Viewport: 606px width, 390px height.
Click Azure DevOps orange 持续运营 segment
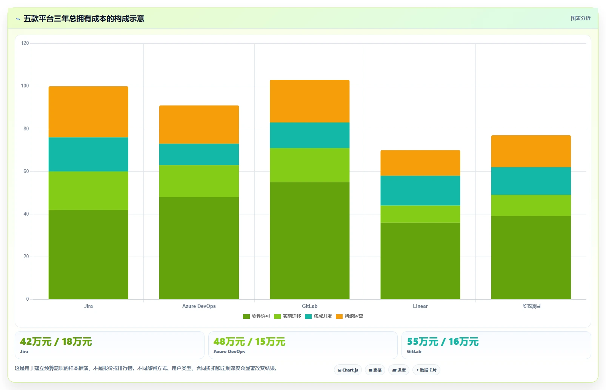click(199, 125)
